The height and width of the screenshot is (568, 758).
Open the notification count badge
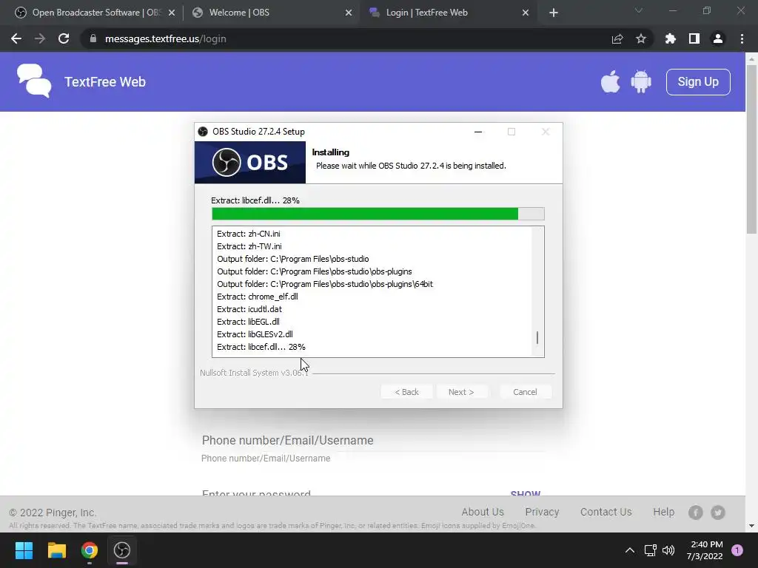(737, 550)
